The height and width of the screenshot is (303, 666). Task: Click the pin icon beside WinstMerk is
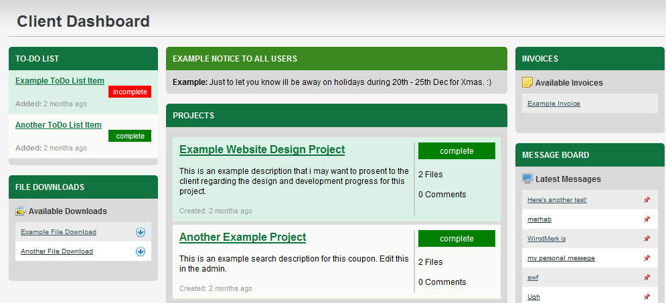[647, 239]
